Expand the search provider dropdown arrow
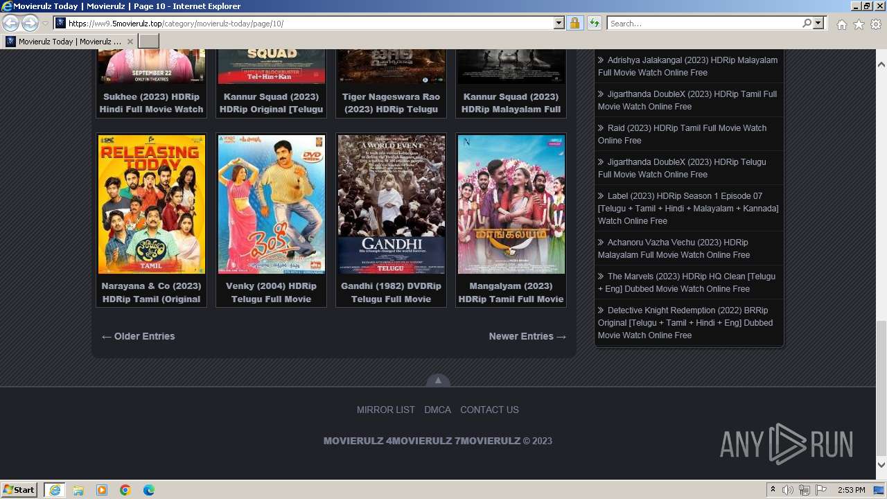Screen dimensions: 887x499 (818, 23)
